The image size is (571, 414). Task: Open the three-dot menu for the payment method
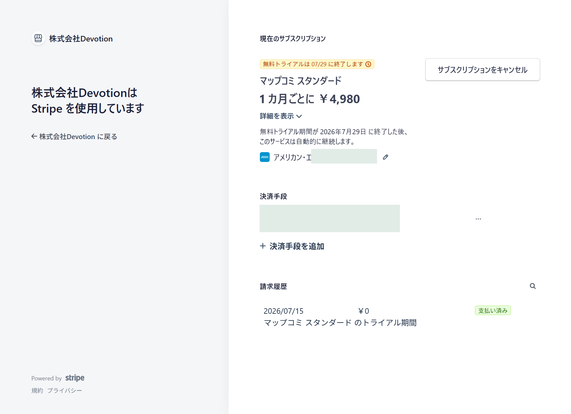478,219
